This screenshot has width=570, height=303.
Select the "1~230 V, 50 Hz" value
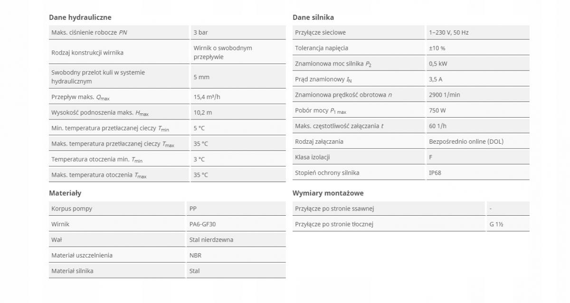tap(448, 33)
